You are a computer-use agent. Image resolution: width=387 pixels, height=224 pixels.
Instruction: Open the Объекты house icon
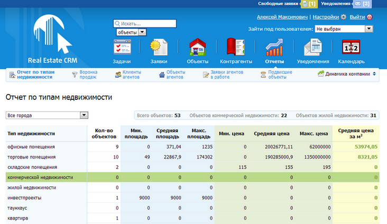tap(197, 47)
